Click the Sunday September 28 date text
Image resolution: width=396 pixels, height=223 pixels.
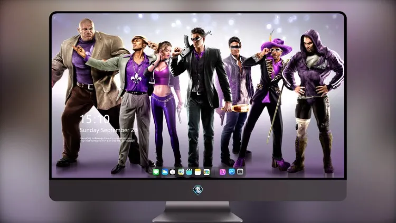point(109,130)
